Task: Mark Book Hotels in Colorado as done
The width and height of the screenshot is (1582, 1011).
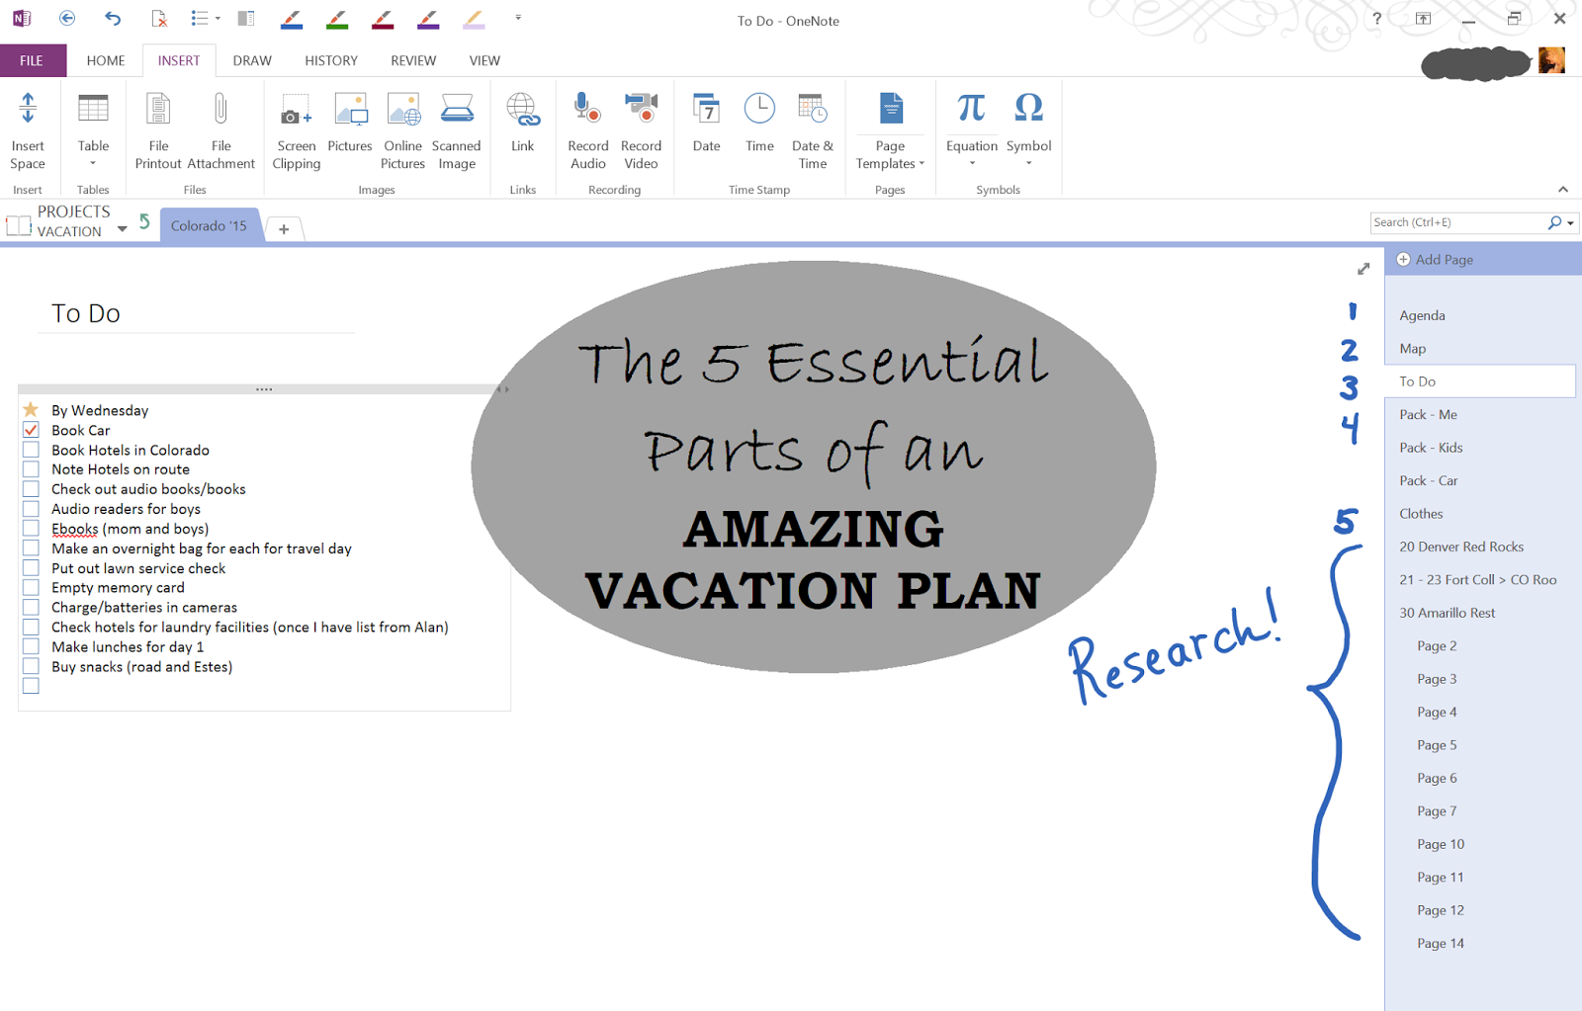Action: pos(31,450)
